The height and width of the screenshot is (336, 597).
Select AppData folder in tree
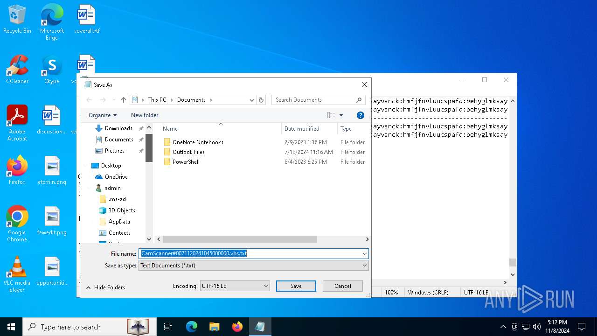pos(119,222)
